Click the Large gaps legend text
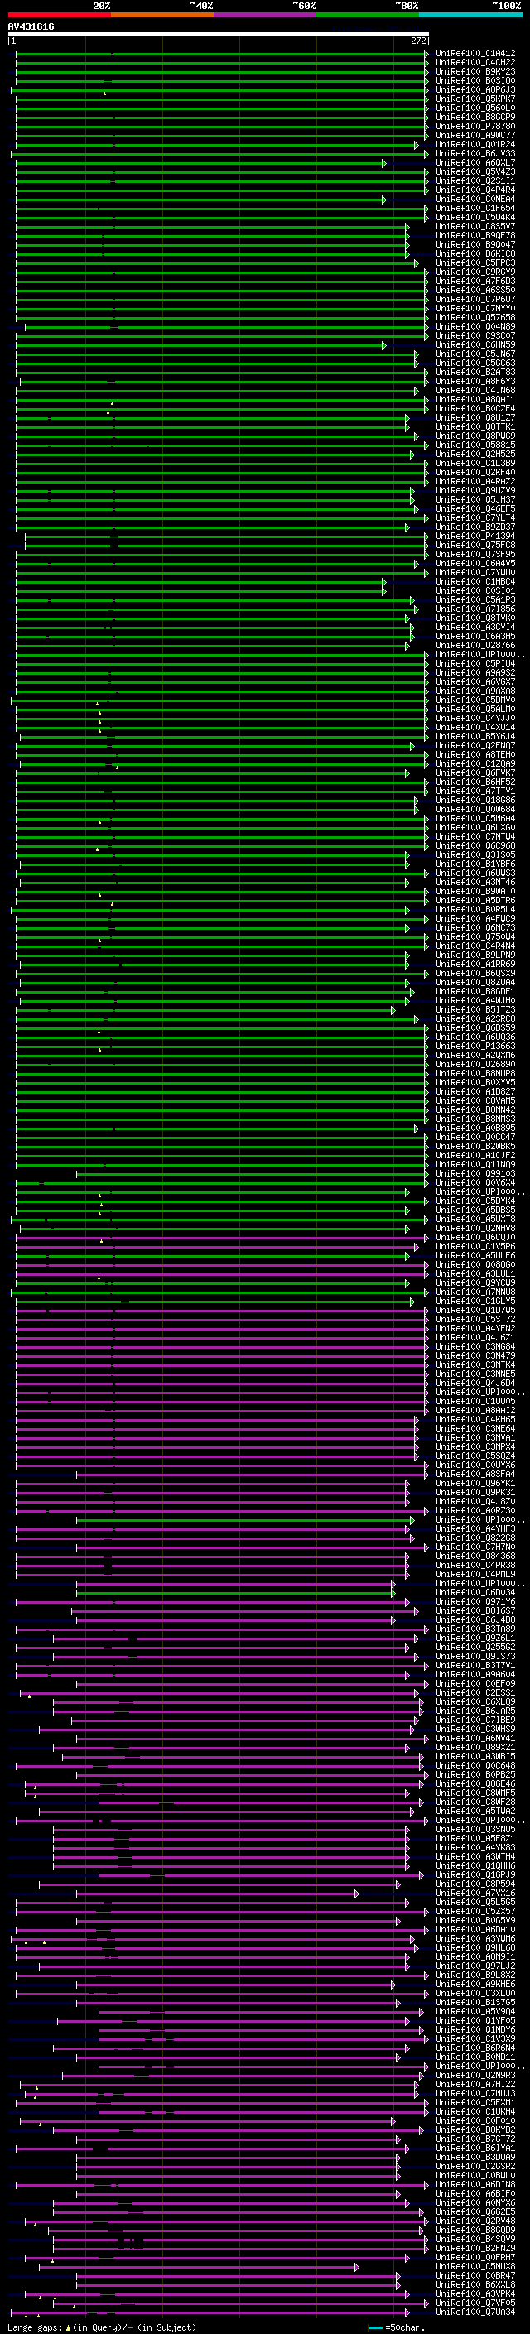Viewport: 530px width, 2334px height. tap(102, 2327)
